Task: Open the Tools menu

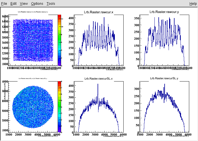Action: pos(51,3)
